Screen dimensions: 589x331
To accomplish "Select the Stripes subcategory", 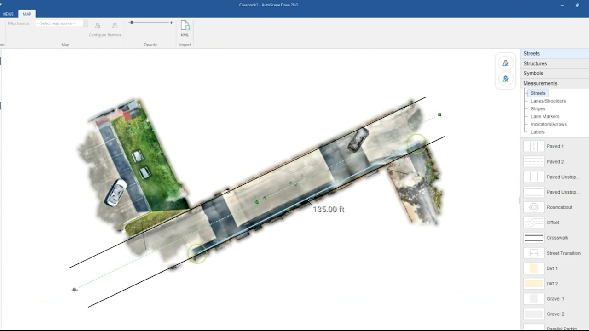I will (x=538, y=109).
